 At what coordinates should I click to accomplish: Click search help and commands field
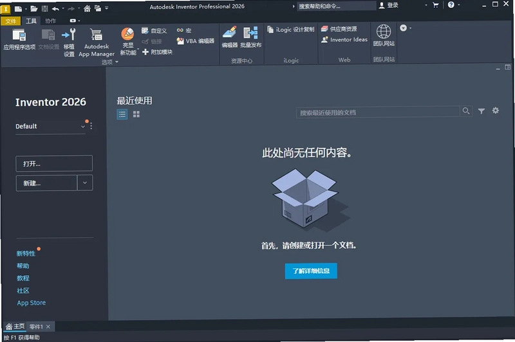(336, 6)
